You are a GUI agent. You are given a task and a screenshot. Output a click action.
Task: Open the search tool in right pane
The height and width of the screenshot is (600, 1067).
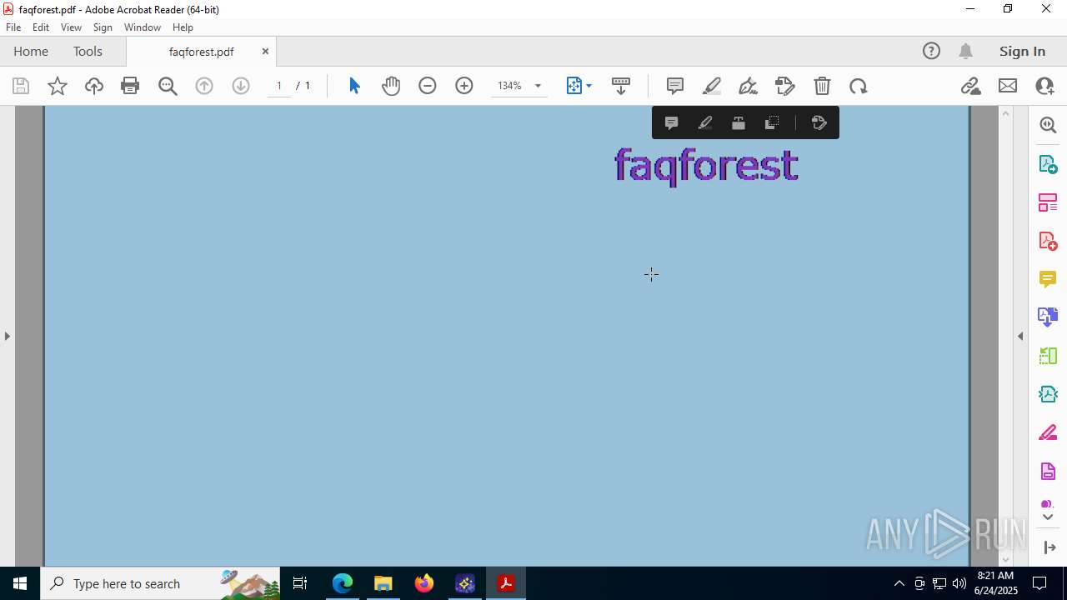pyautogui.click(x=1048, y=125)
